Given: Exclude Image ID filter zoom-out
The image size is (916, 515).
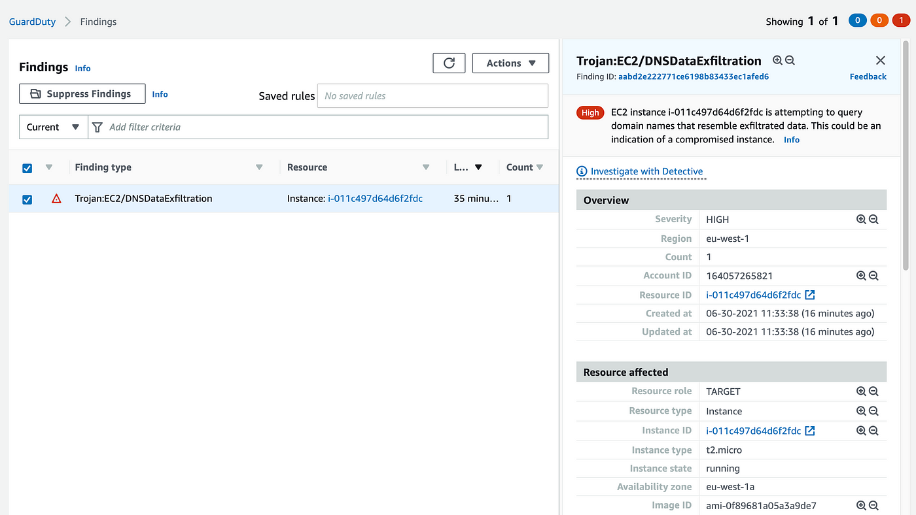Looking at the screenshot, I should tap(873, 505).
